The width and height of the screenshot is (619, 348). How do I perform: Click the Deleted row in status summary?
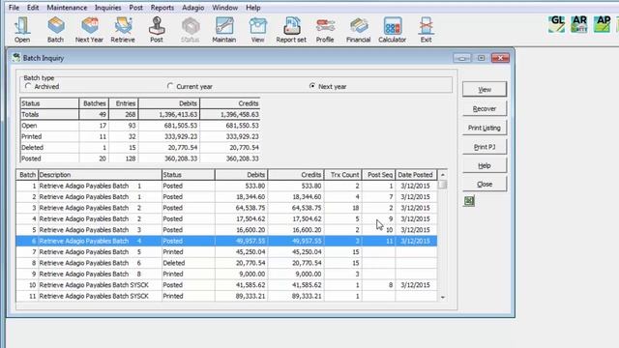140,148
